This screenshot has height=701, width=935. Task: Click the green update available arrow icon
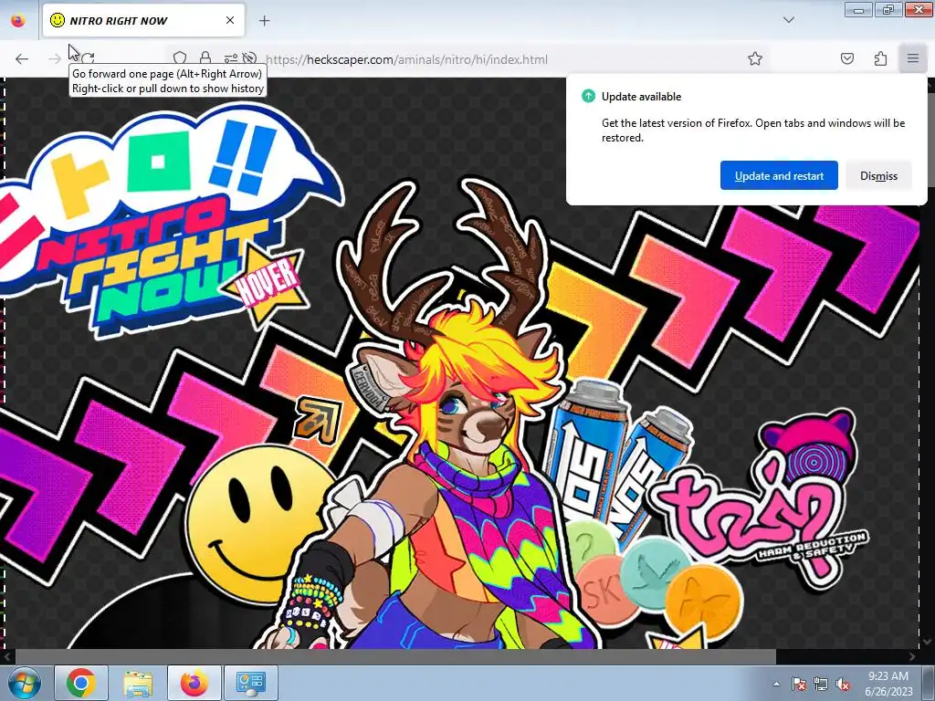click(589, 96)
